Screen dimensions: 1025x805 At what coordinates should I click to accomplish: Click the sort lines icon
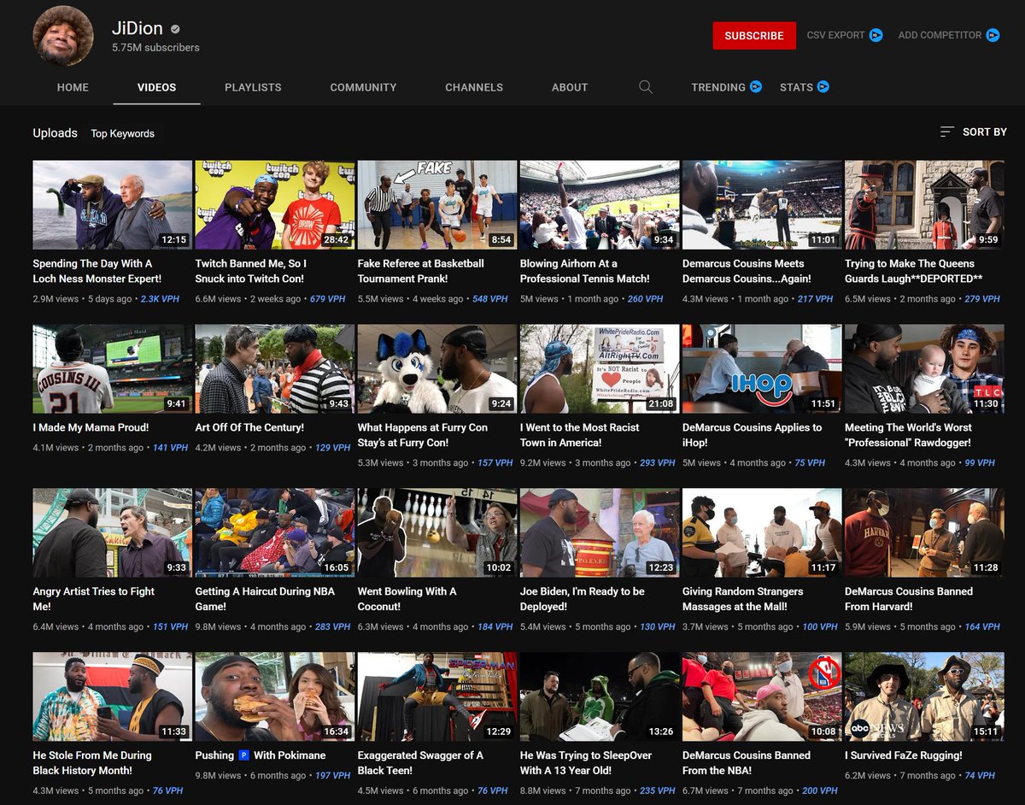(946, 132)
